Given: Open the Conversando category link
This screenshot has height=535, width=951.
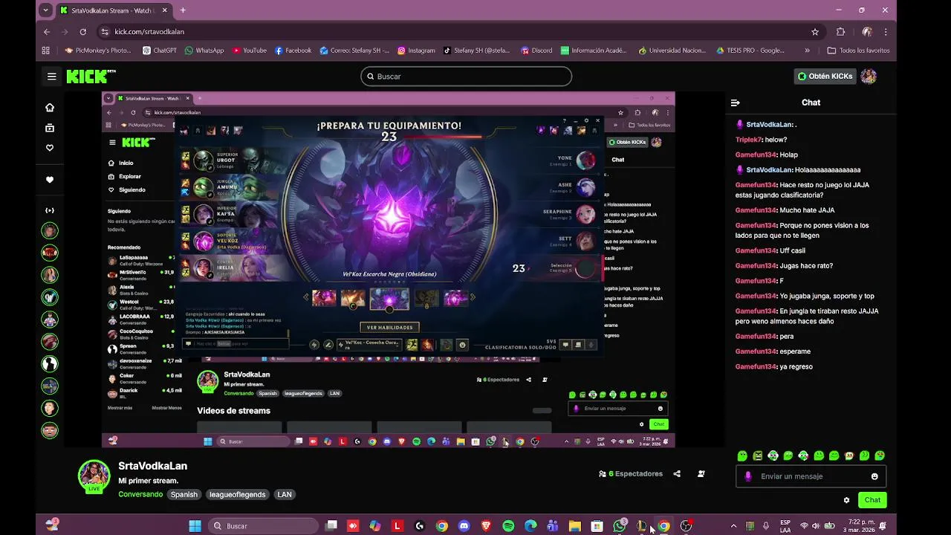Looking at the screenshot, I should coord(140,494).
